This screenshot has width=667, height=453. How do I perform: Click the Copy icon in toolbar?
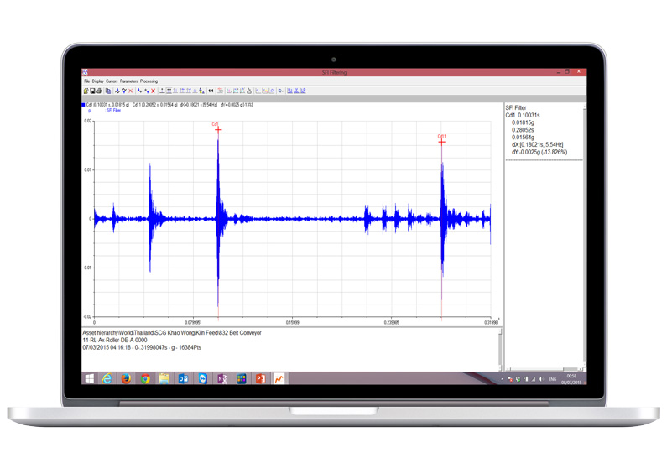tap(108, 91)
